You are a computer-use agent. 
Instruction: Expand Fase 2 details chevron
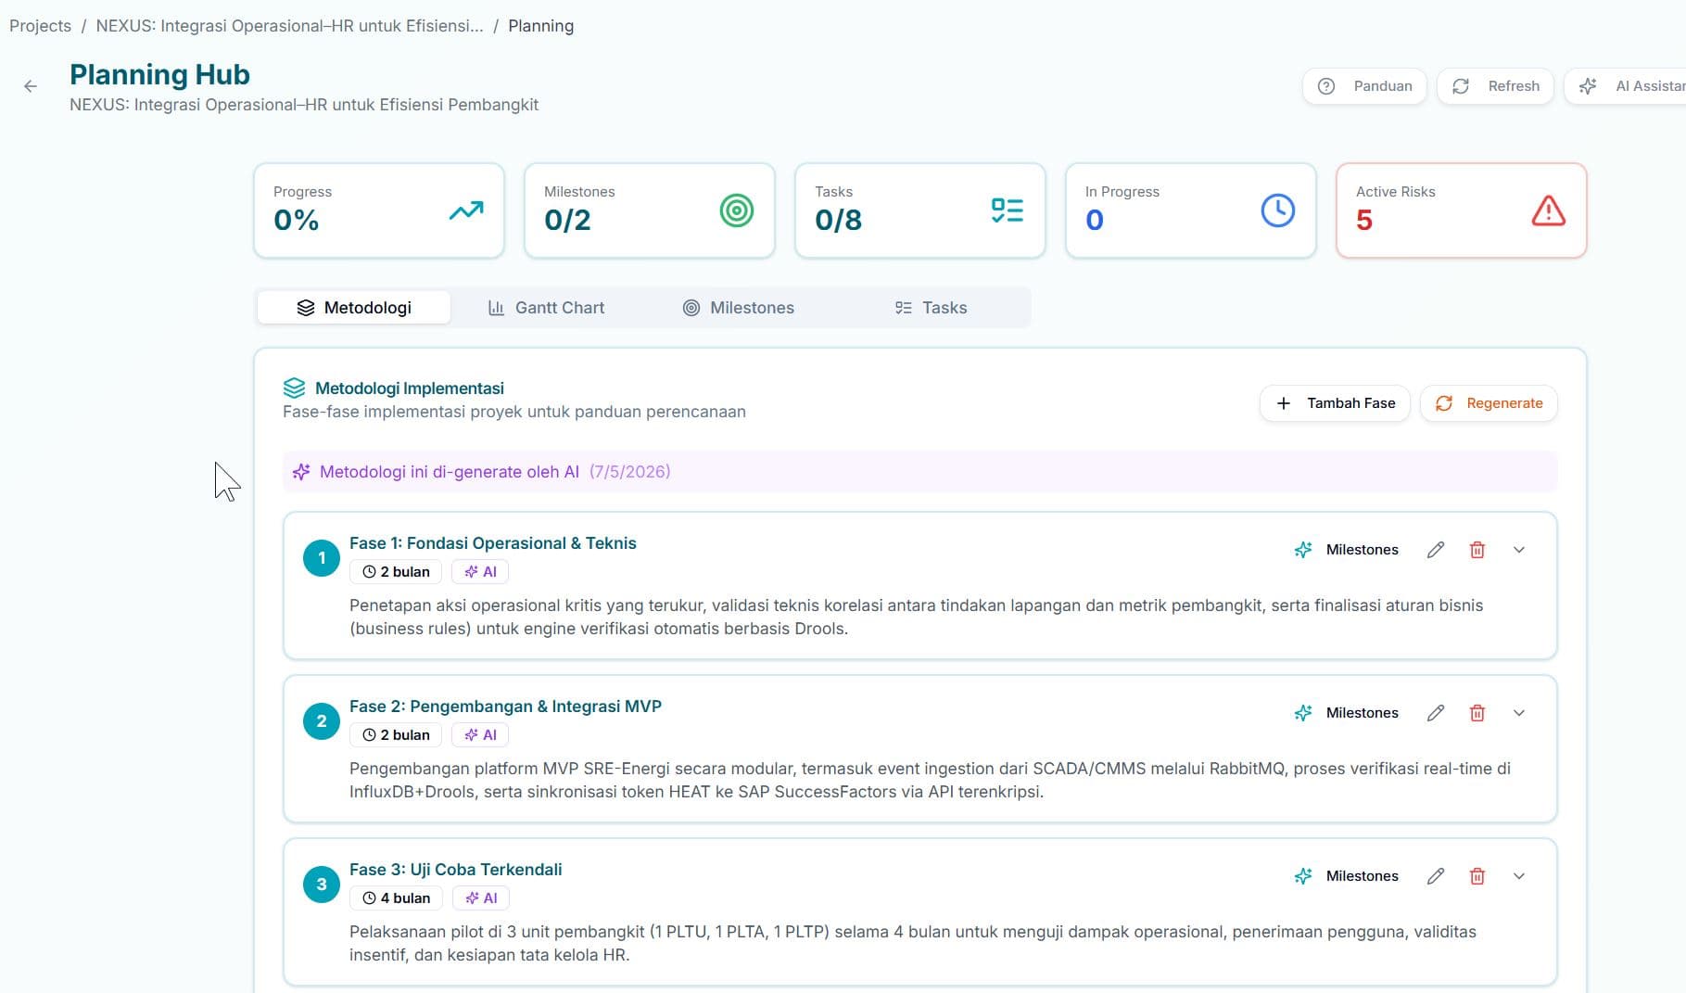coord(1519,713)
